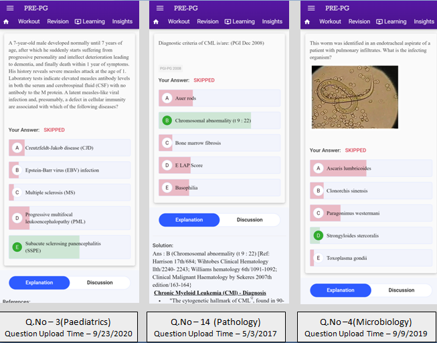Open Learning tab in Microbiology panel
This screenshot has height=343, width=437.
(x=391, y=21)
